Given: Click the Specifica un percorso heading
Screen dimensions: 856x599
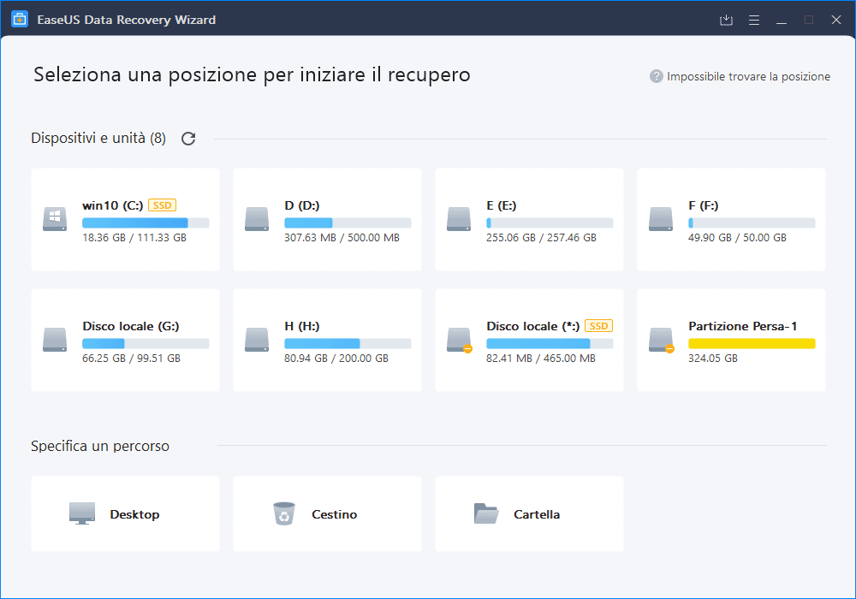Looking at the screenshot, I should click(100, 446).
